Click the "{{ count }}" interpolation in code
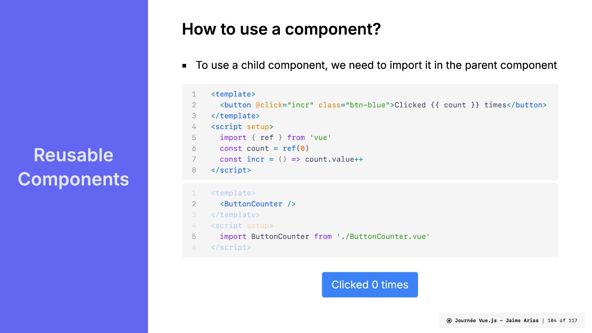 [x=455, y=105]
